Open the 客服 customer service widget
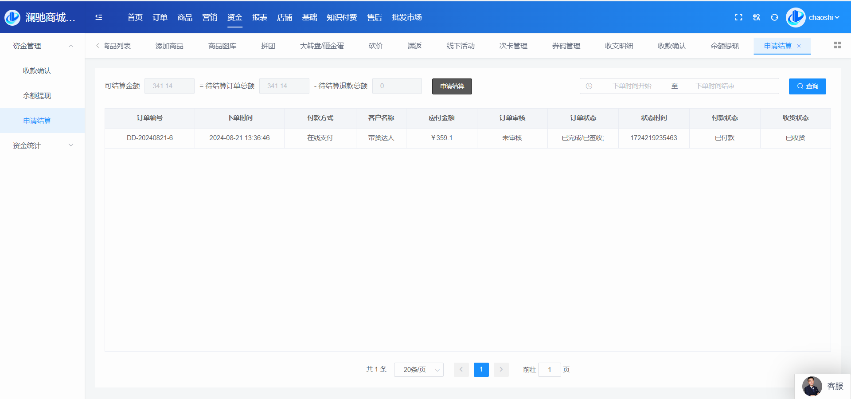Image resolution: width=851 pixels, height=399 pixels. click(823, 386)
